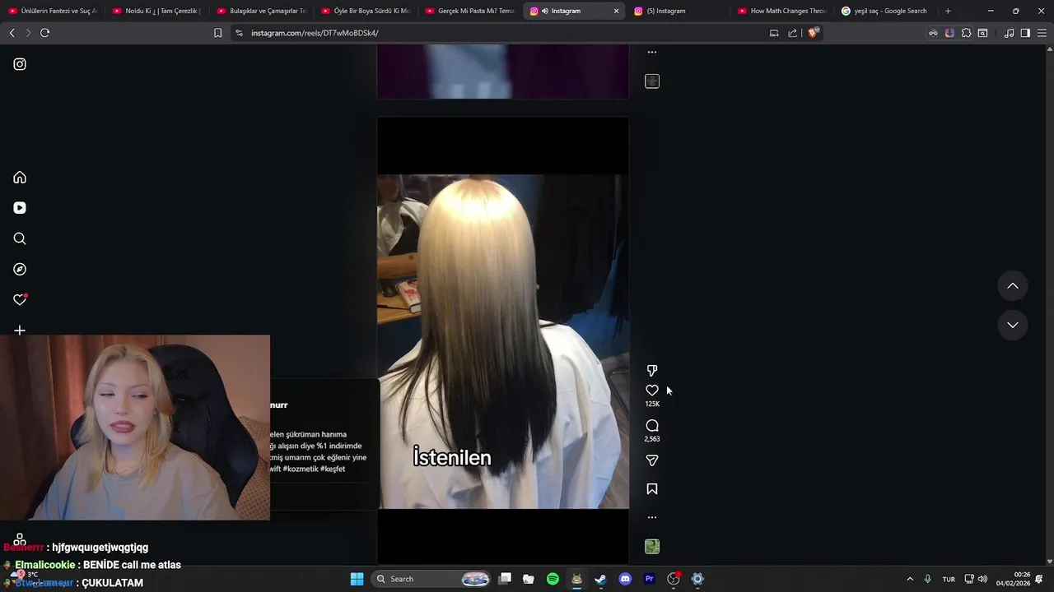Open more options for the current reel
This screenshot has width=1054, height=592.
[x=652, y=517]
